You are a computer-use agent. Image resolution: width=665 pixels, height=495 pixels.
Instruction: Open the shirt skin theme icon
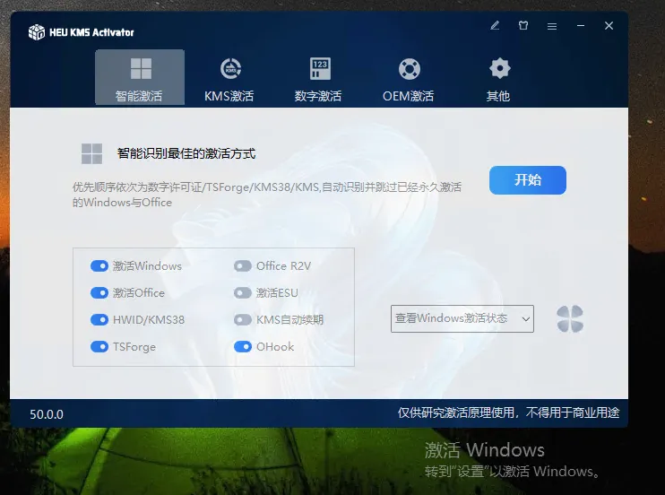pos(523,25)
